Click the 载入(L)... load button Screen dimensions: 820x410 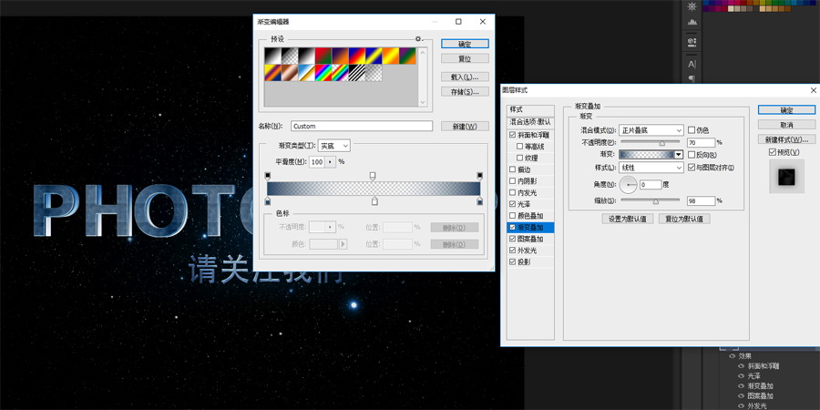click(465, 77)
